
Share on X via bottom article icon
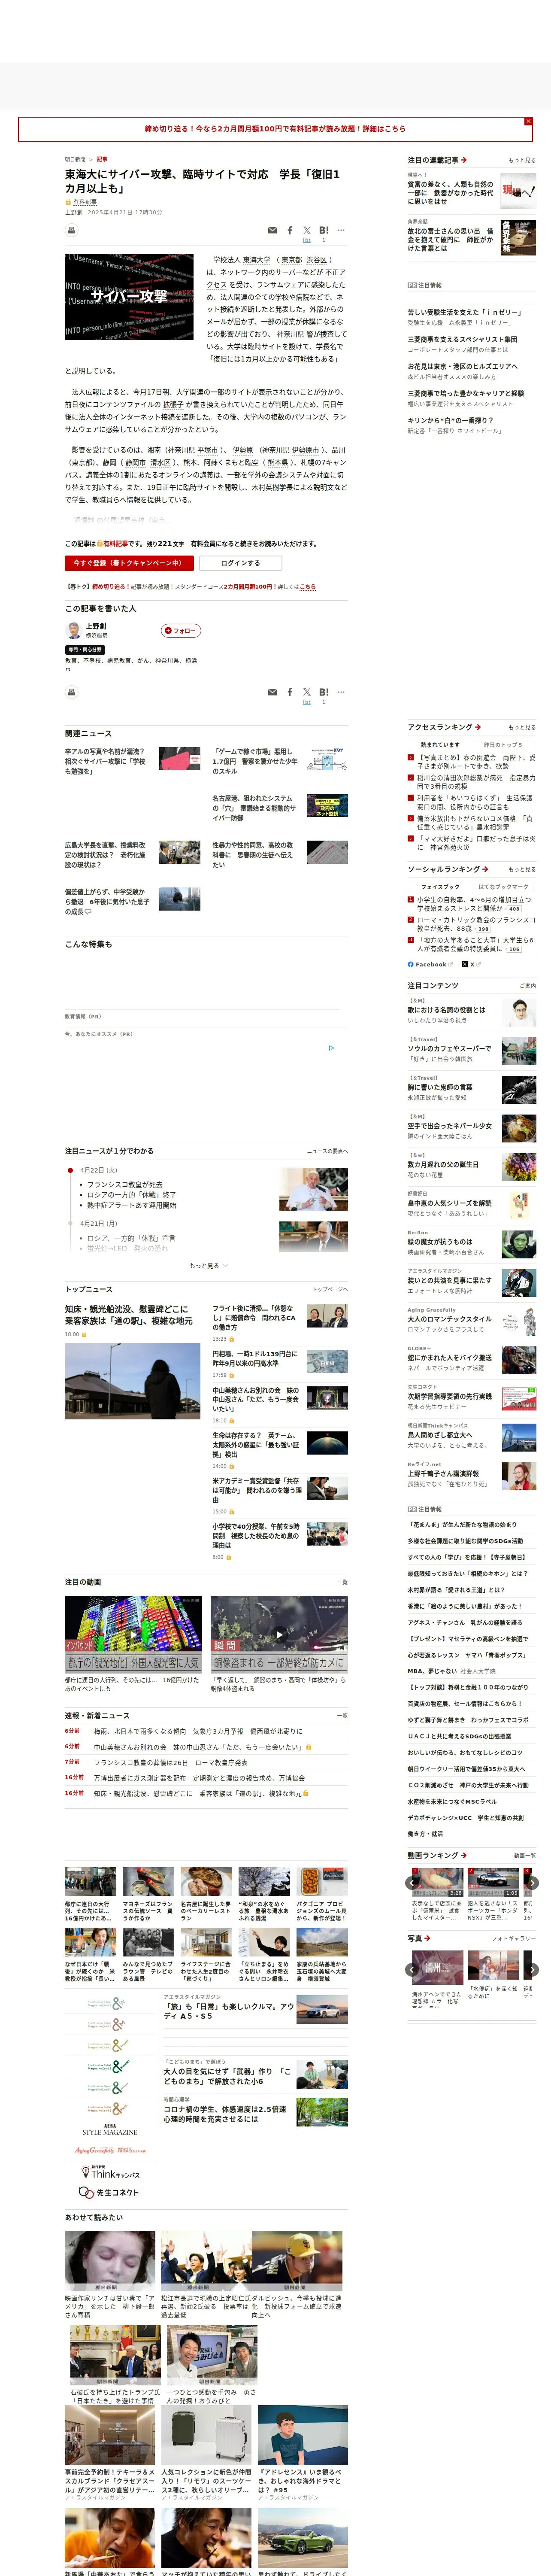pyautogui.click(x=307, y=692)
